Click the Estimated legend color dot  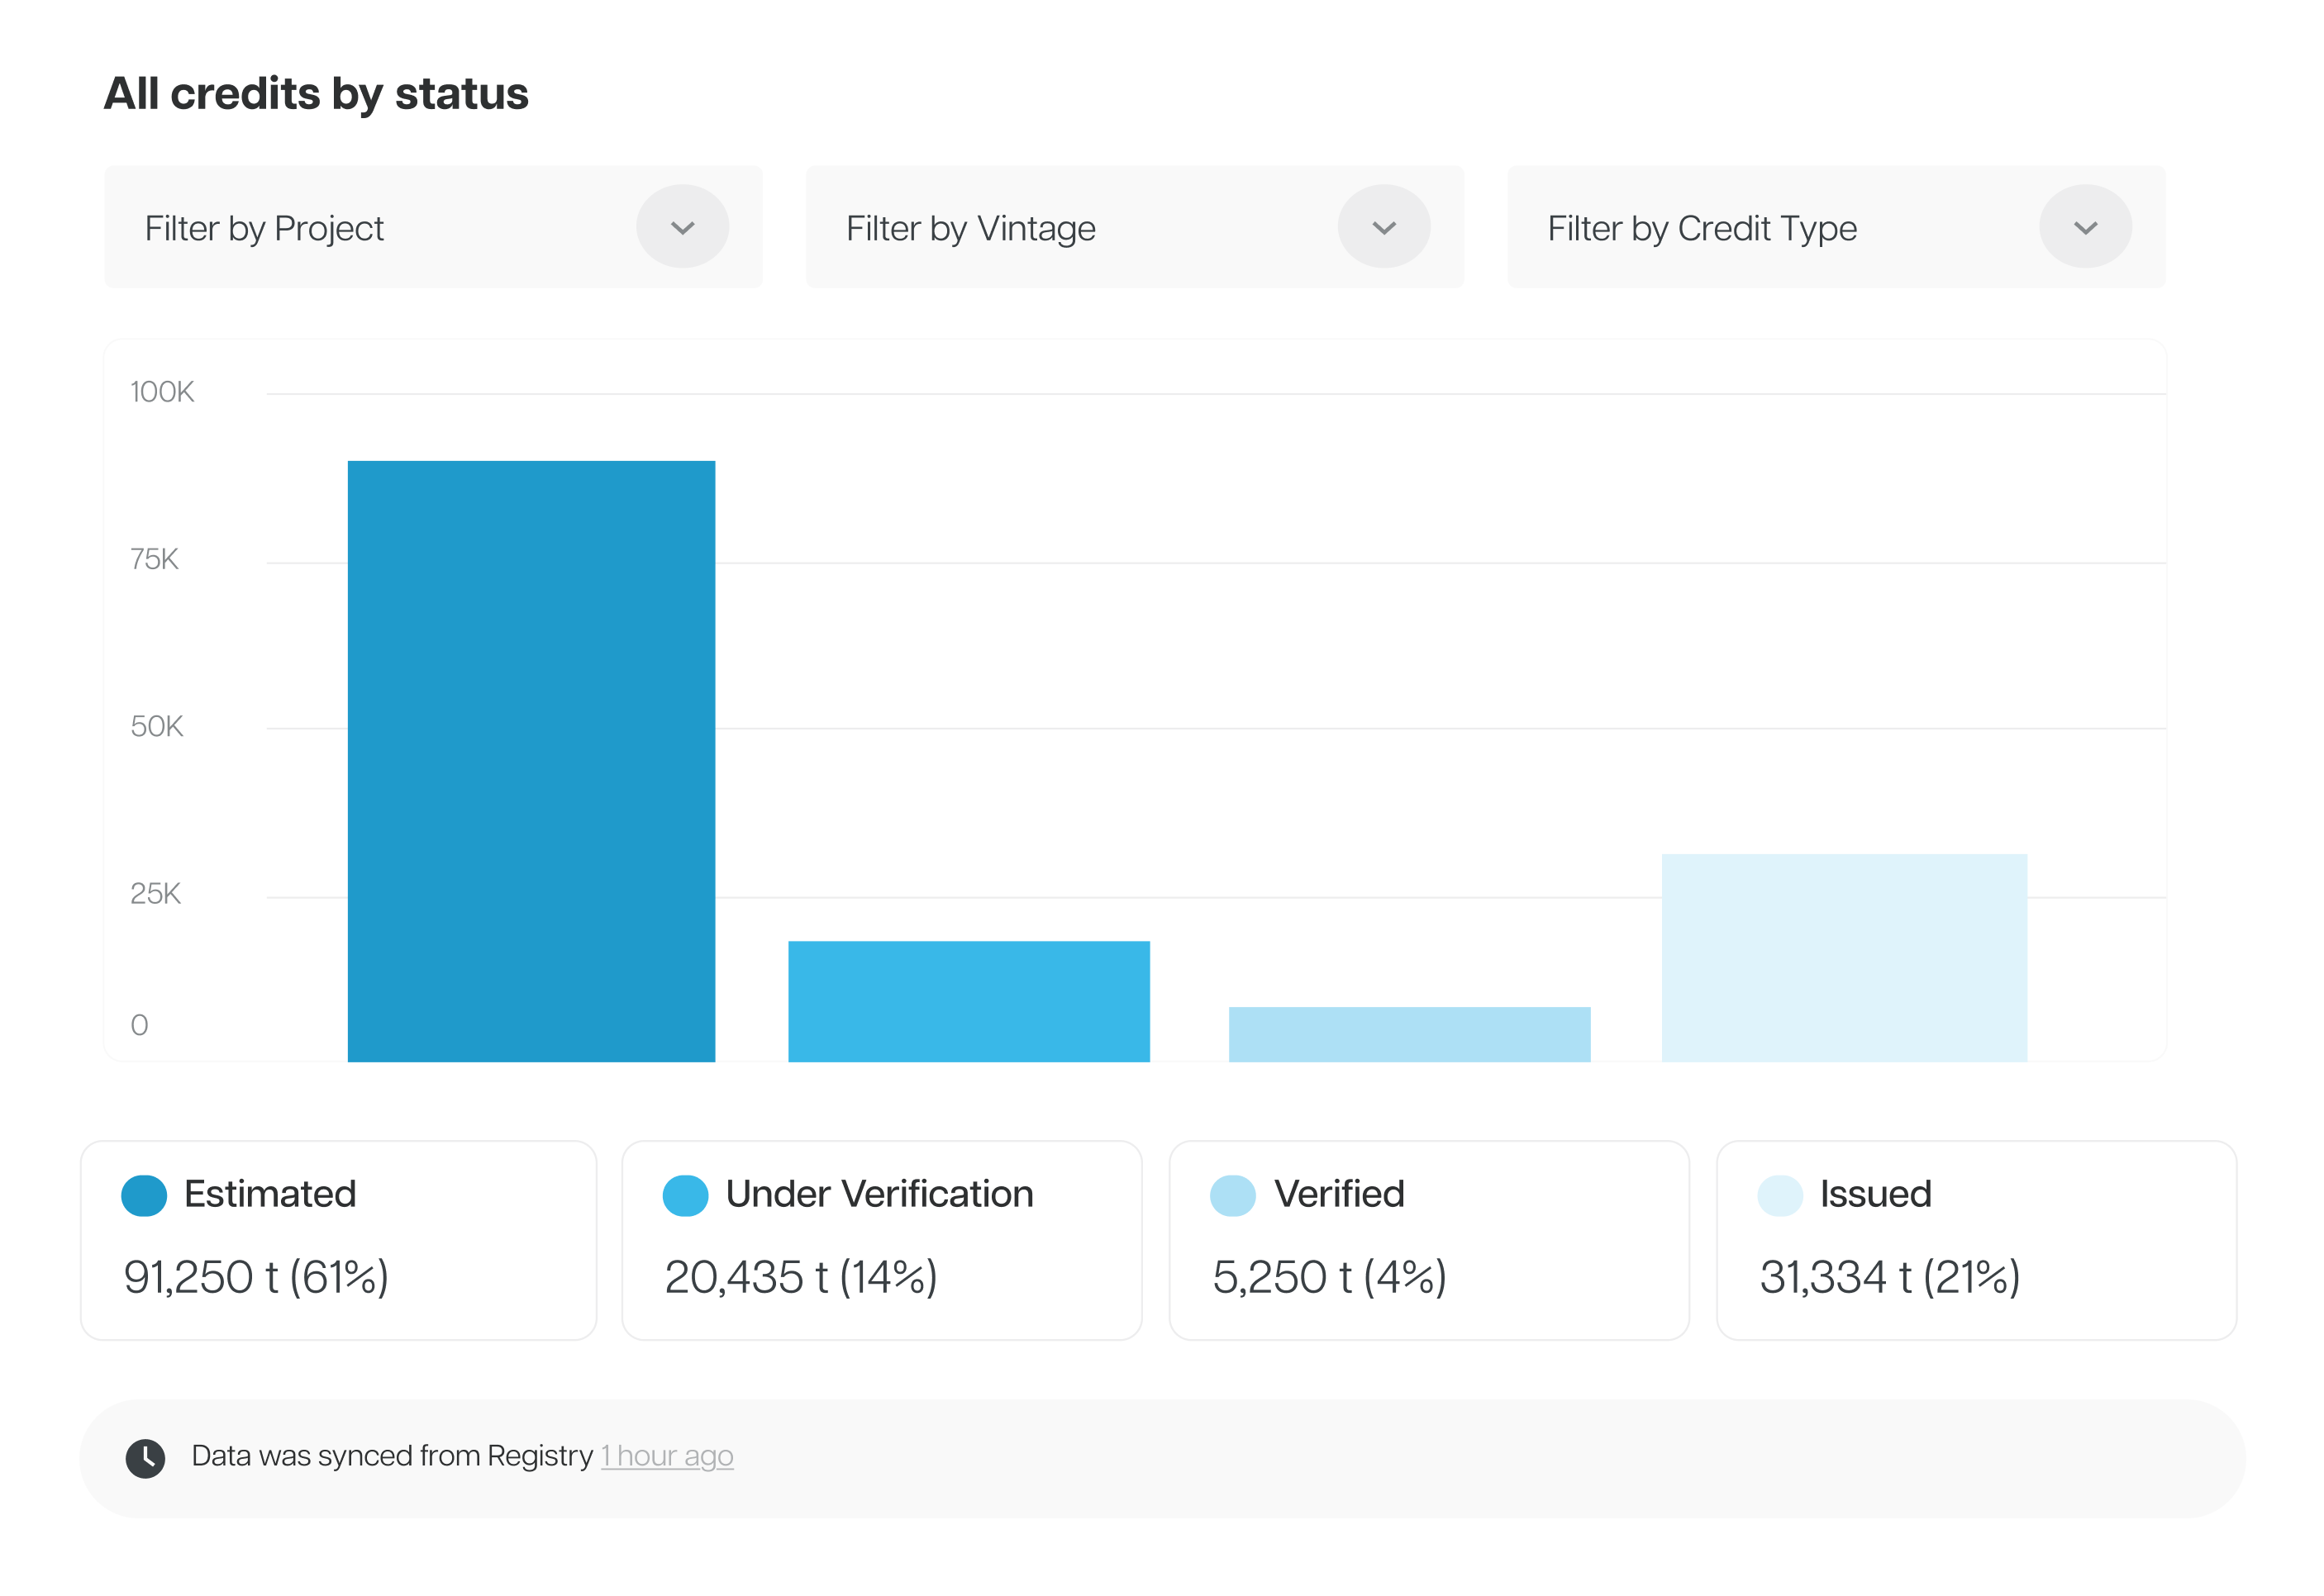coord(144,1195)
